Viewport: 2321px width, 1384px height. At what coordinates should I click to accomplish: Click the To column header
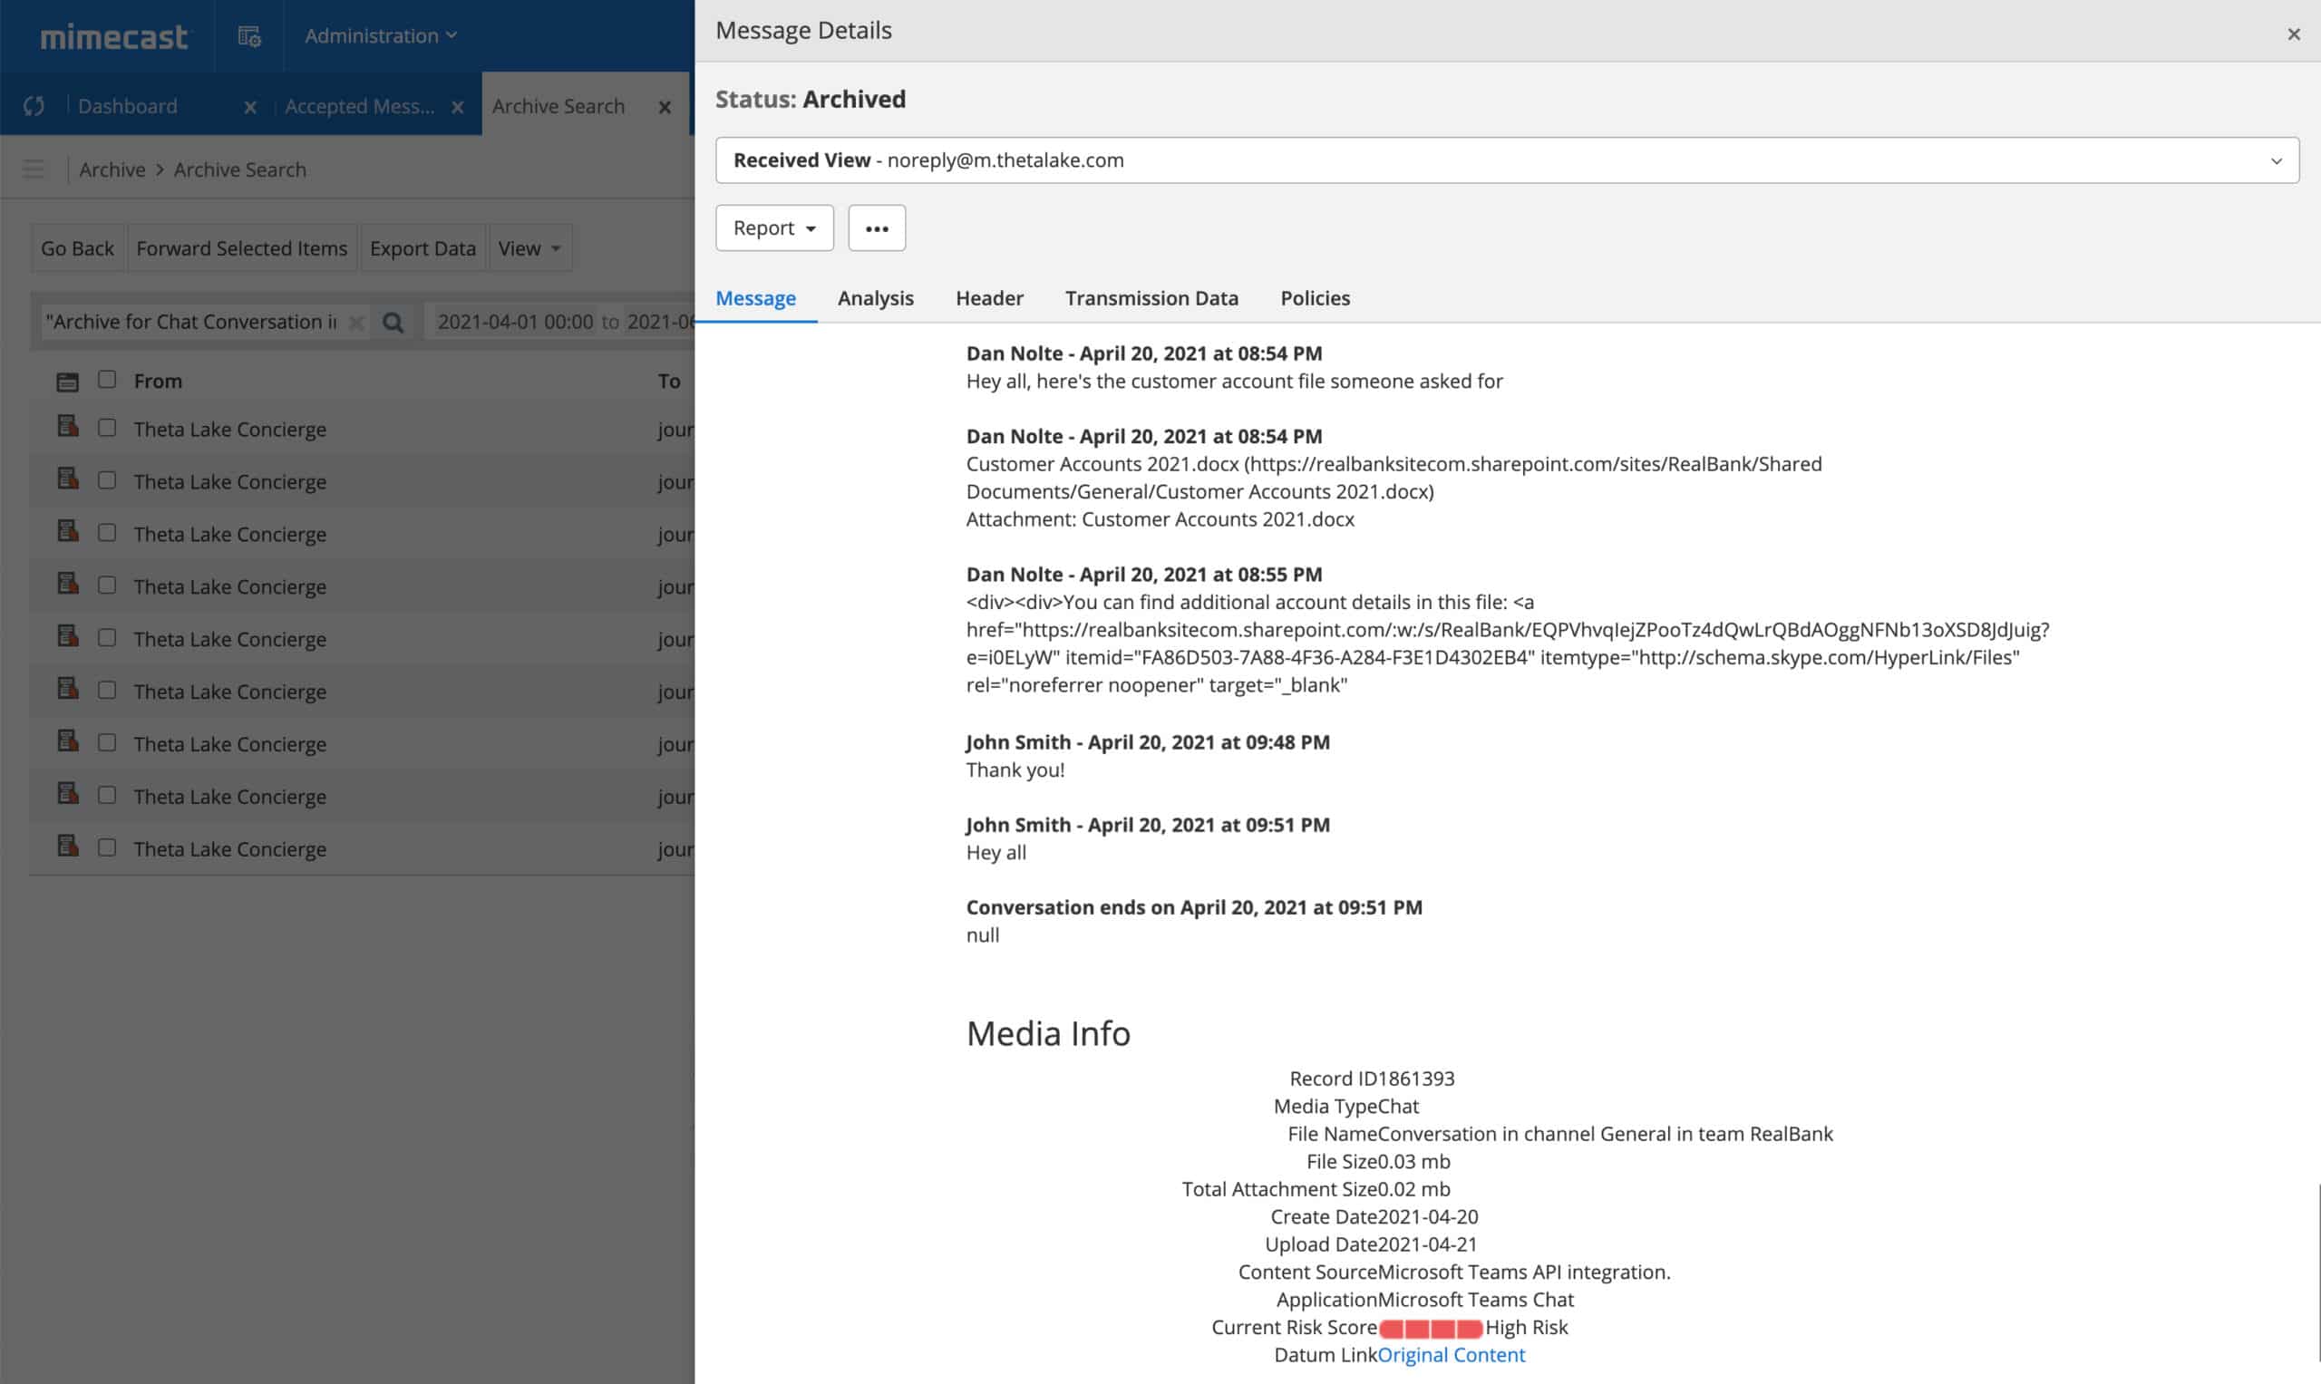(669, 382)
